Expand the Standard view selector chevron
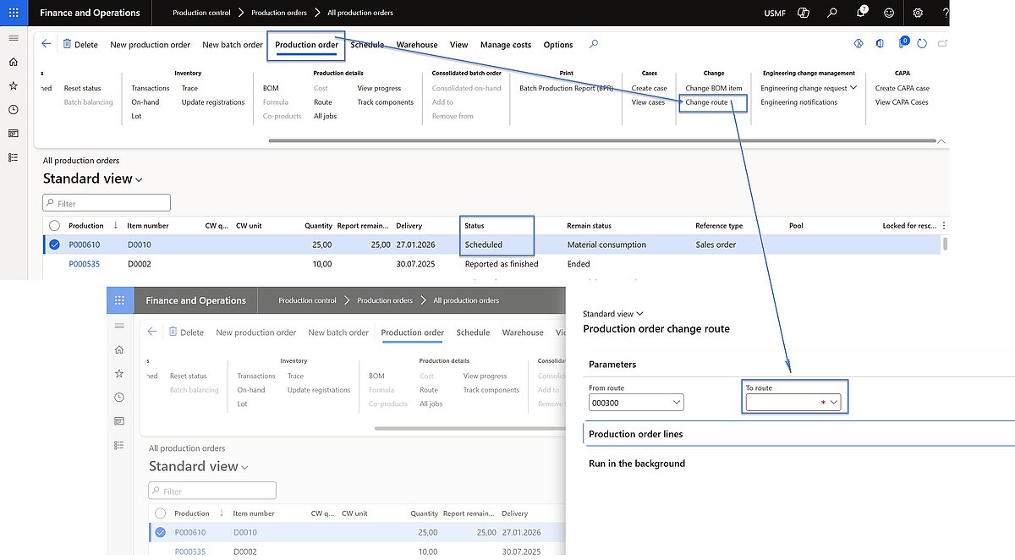Screen dimensions: 1015x560 [x=137, y=179]
